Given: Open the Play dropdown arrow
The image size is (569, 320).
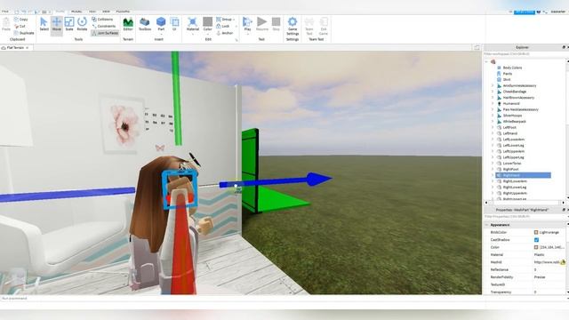Looking at the screenshot, I should coord(247,34).
